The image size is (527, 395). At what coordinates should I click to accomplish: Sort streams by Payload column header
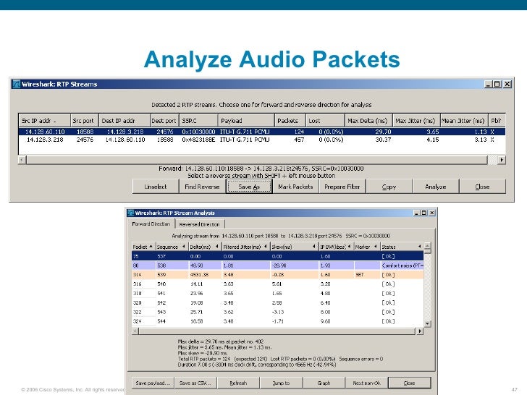pos(246,121)
